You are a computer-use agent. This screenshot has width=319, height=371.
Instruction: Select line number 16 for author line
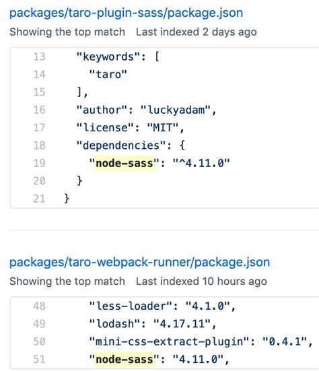pos(39,110)
